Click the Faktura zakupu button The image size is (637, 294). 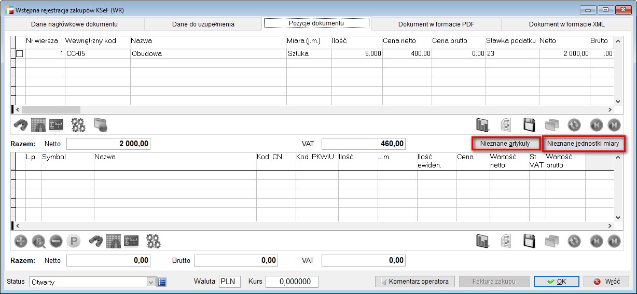coord(493,282)
